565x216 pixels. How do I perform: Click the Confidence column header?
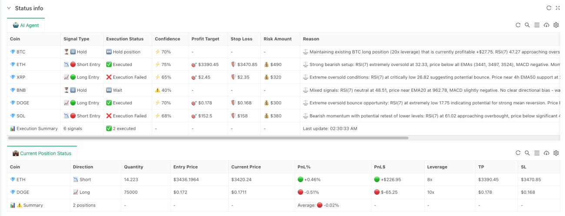click(x=167, y=39)
